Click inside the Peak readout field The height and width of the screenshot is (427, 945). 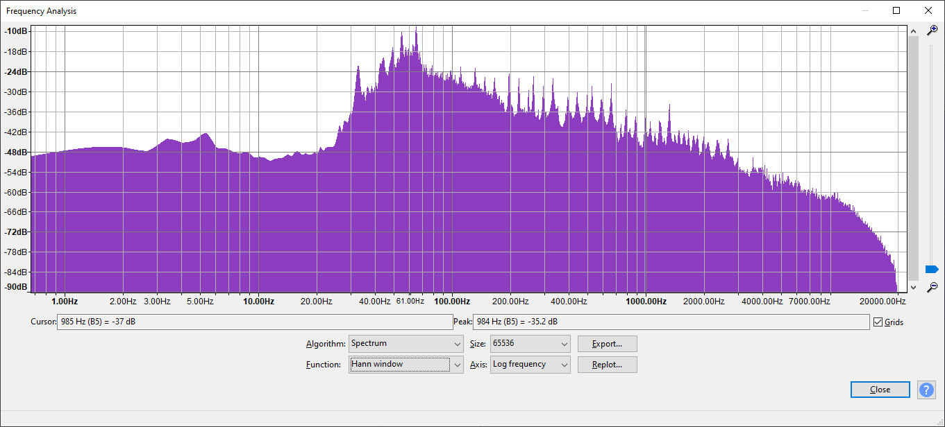pyautogui.click(x=670, y=322)
